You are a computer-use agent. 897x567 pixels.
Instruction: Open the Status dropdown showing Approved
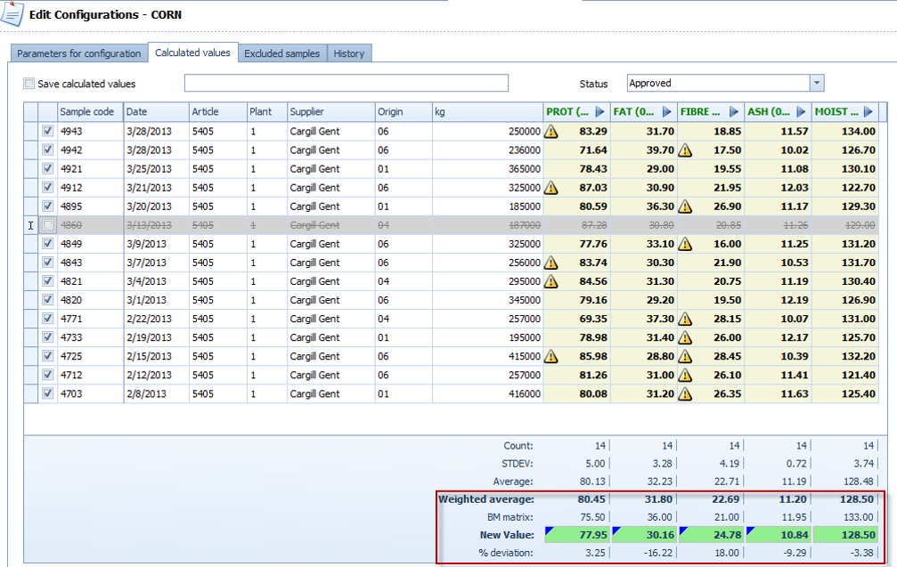tap(816, 83)
